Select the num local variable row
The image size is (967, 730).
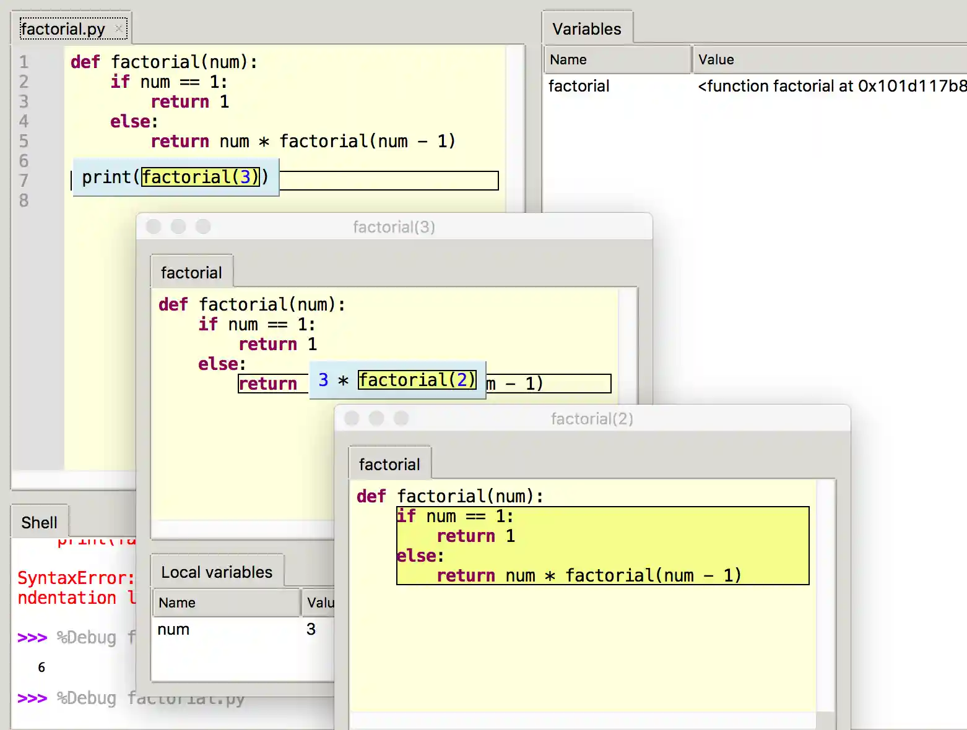coord(173,629)
